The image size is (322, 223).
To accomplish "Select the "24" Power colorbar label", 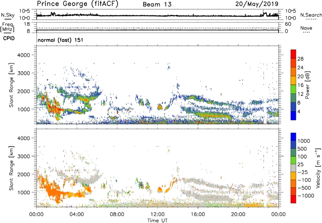I will click(300, 68).
